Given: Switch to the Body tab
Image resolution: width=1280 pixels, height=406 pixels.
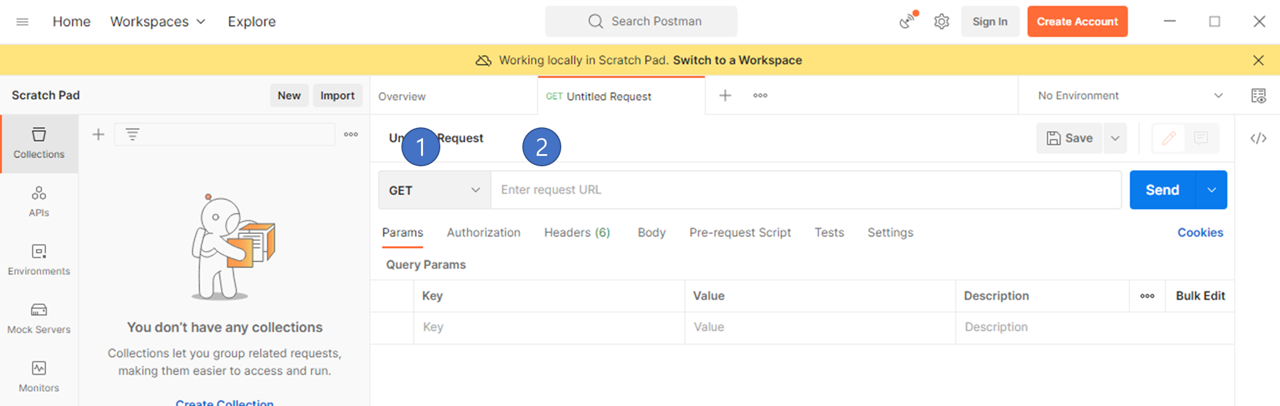Looking at the screenshot, I should 652,233.
